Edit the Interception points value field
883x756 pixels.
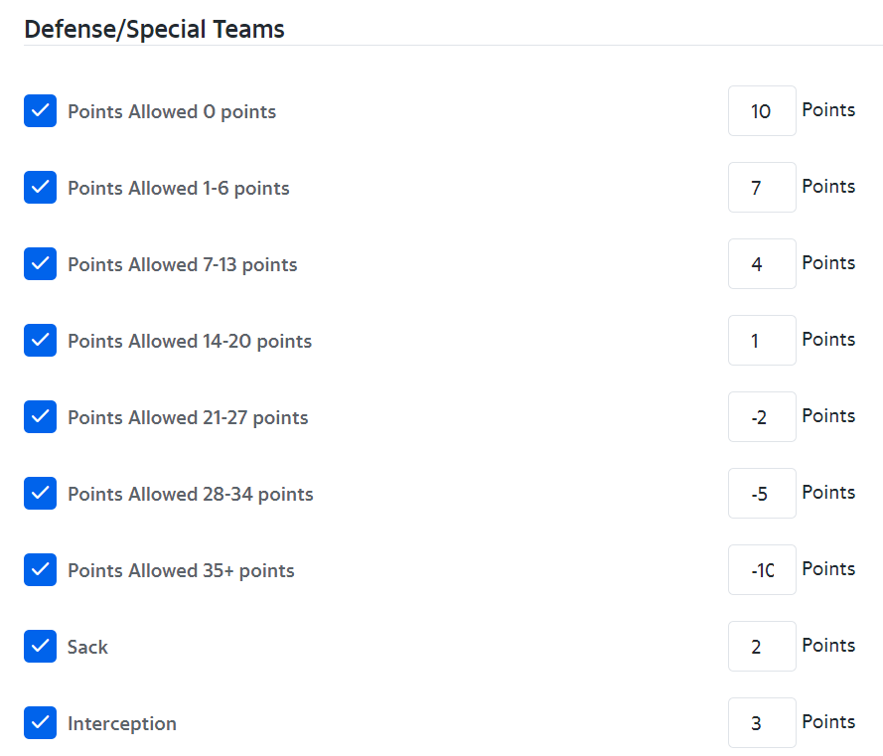point(761,723)
